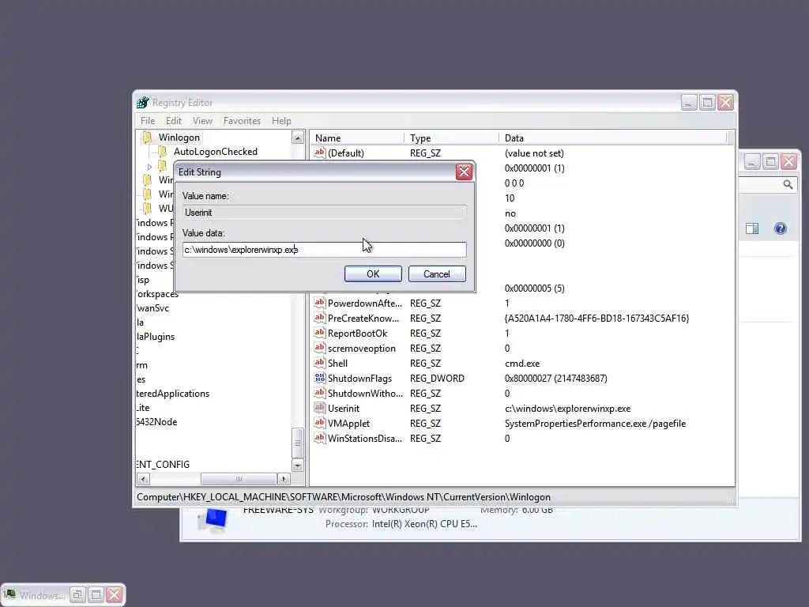Viewport: 809px width, 607px height.
Task: Select the AutoLogonChecked subkey
Action: (x=215, y=152)
